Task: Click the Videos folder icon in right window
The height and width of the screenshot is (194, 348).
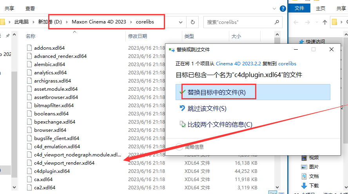Action: point(304,158)
